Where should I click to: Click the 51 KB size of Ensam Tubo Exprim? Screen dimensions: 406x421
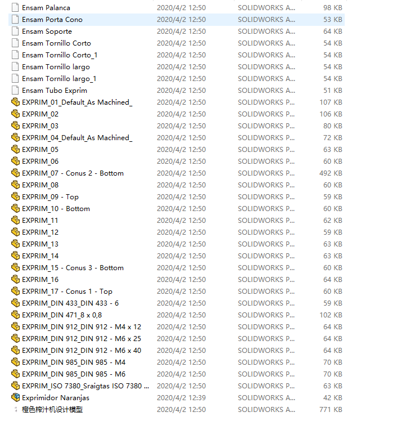(333, 91)
